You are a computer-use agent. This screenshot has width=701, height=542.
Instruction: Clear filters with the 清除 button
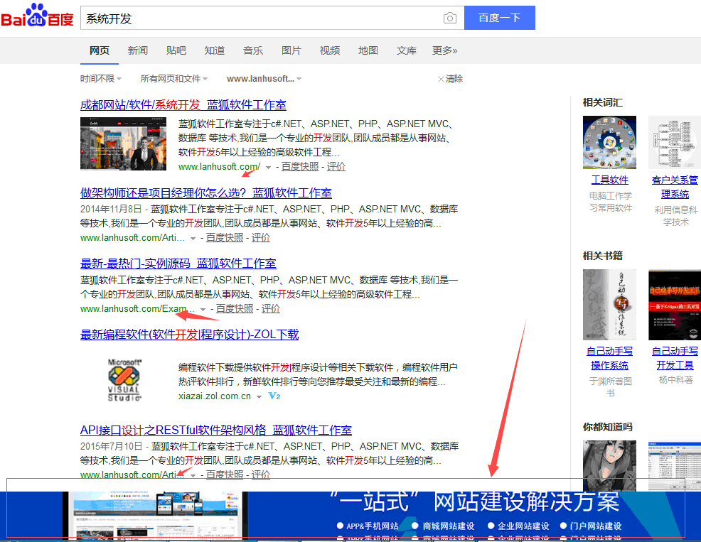pos(450,79)
